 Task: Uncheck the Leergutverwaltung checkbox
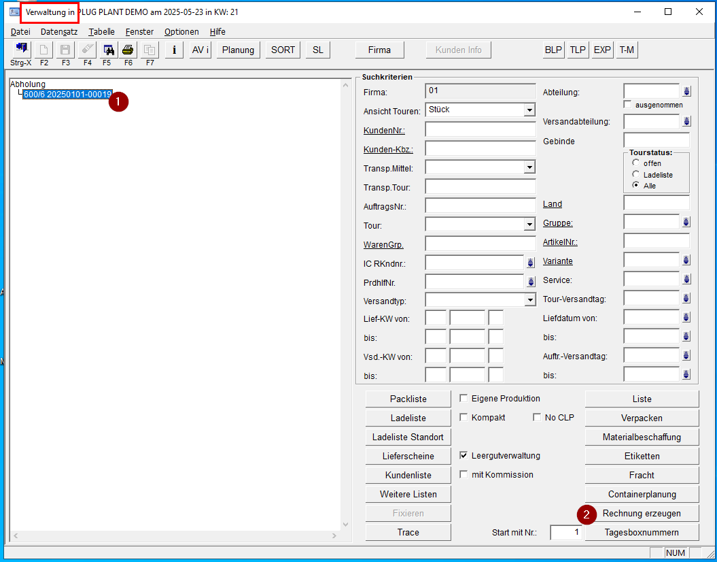tap(464, 456)
